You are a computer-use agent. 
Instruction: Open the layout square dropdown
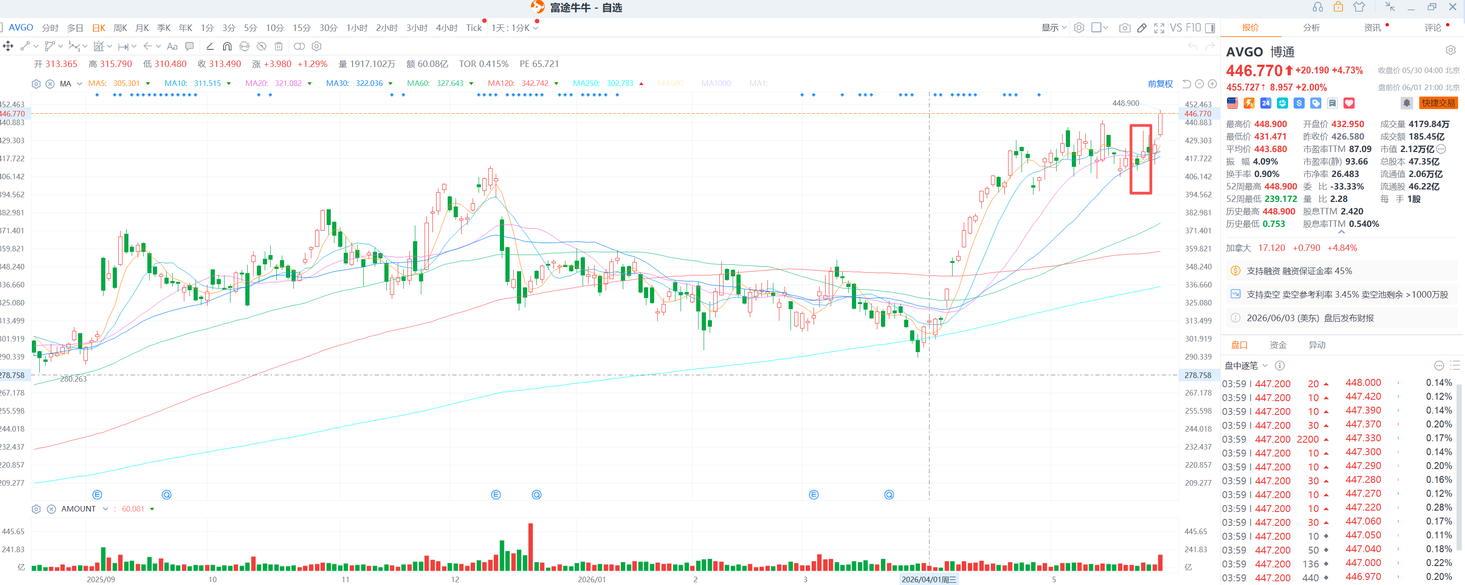1100,28
